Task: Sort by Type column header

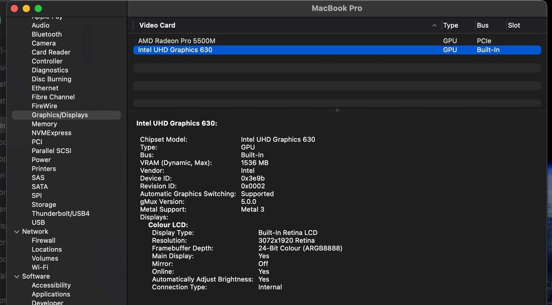Action: coord(450,25)
